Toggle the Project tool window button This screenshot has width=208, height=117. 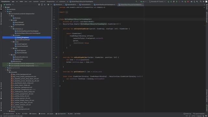[x=1, y=7]
